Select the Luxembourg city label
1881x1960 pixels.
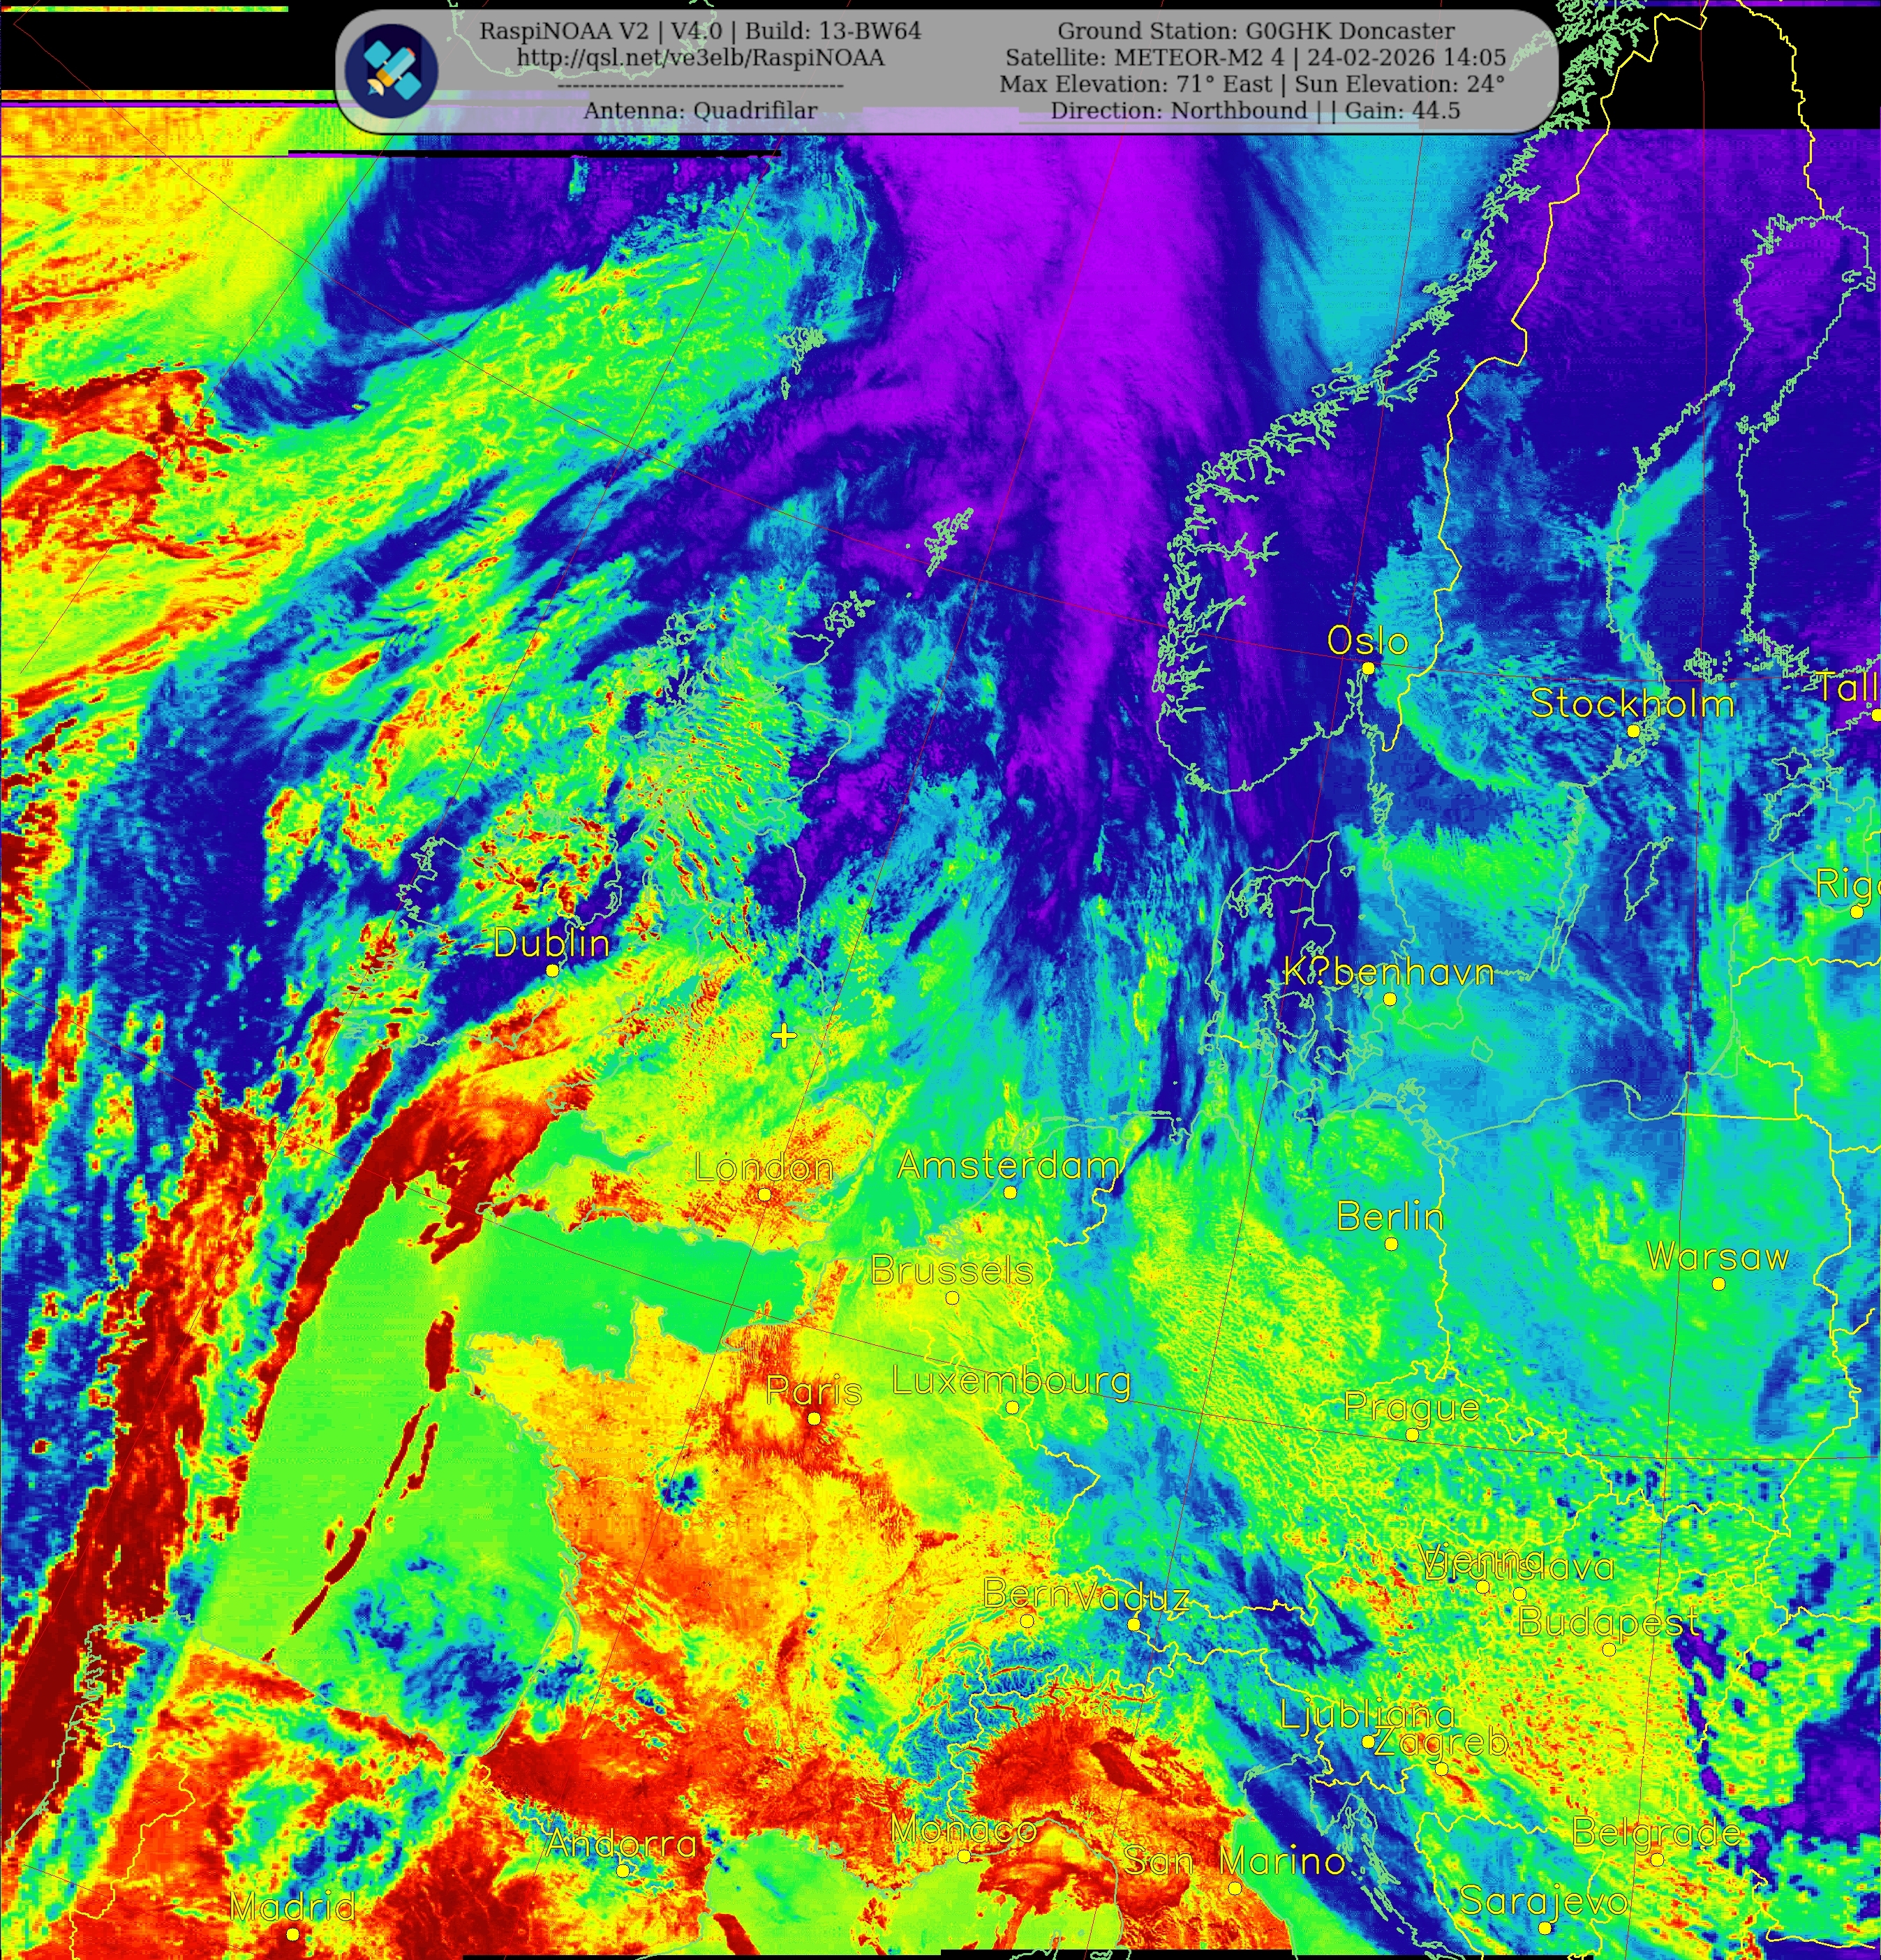(1011, 1381)
